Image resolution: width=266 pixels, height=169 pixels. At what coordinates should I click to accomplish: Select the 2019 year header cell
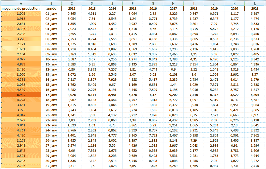214,8
